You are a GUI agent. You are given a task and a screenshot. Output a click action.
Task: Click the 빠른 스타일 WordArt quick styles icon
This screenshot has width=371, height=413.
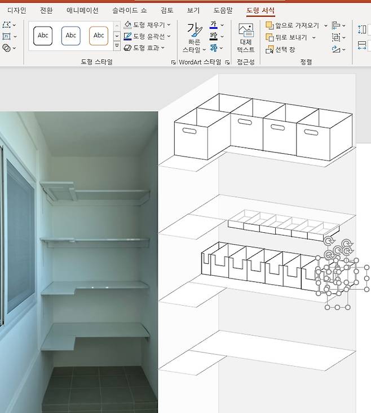195,38
